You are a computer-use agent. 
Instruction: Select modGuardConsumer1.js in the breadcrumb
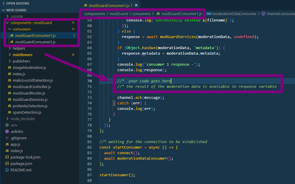(182, 14)
